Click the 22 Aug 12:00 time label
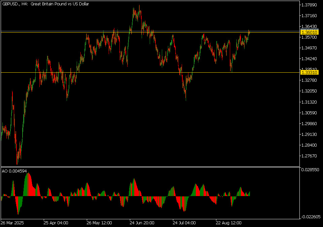The image size is (323, 227). tap(229, 223)
